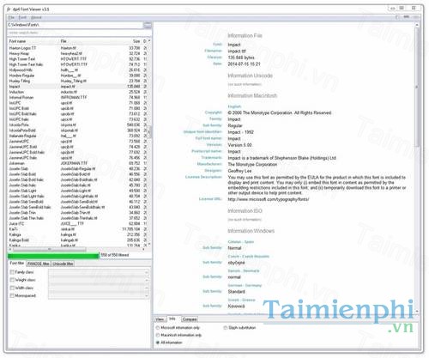Select the Informal Roman font row
The height and width of the screenshot is (358, 429).
pos(77,97)
